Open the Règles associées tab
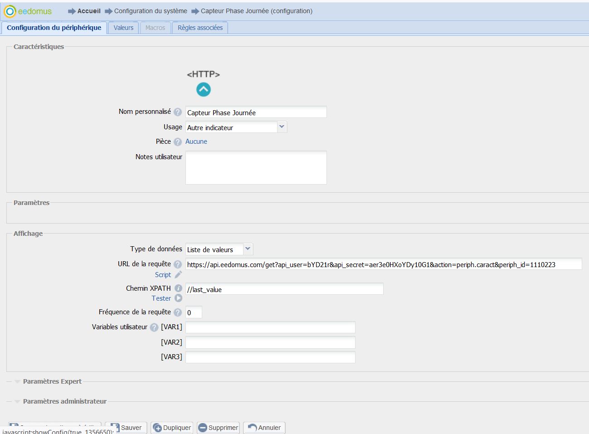 [x=200, y=28]
